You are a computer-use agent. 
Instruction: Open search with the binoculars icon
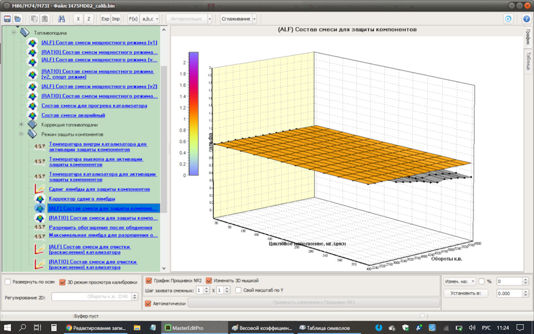[x=61, y=19]
